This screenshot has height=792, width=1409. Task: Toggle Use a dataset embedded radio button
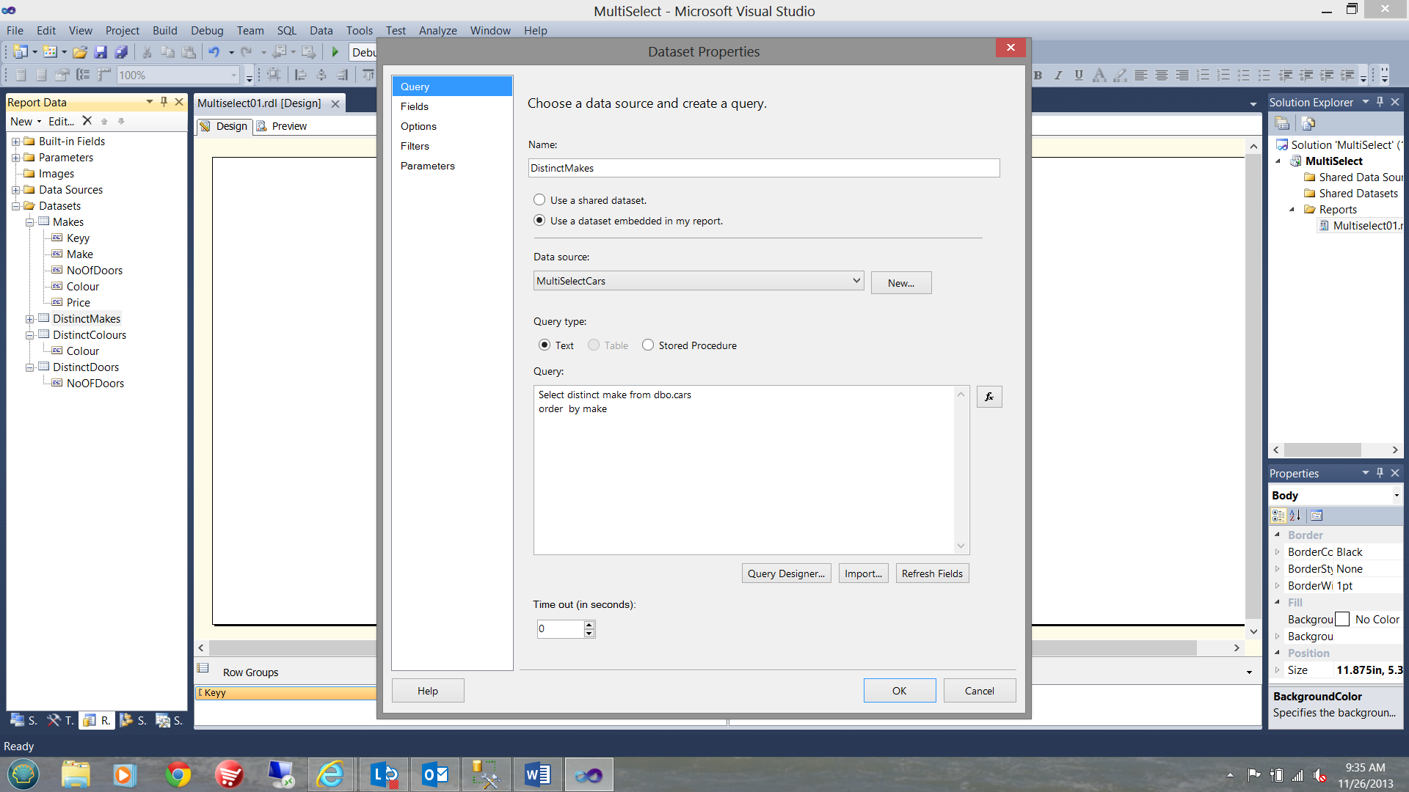click(x=539, y=219)
